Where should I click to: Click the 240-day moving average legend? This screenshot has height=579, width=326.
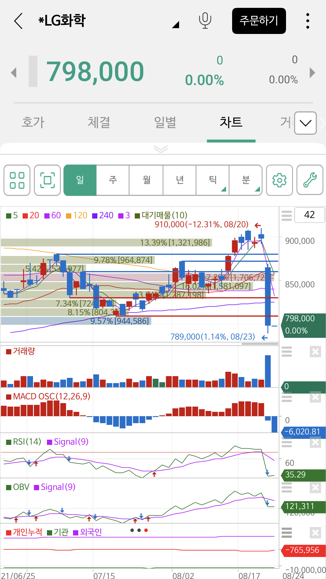pos(103,215)
